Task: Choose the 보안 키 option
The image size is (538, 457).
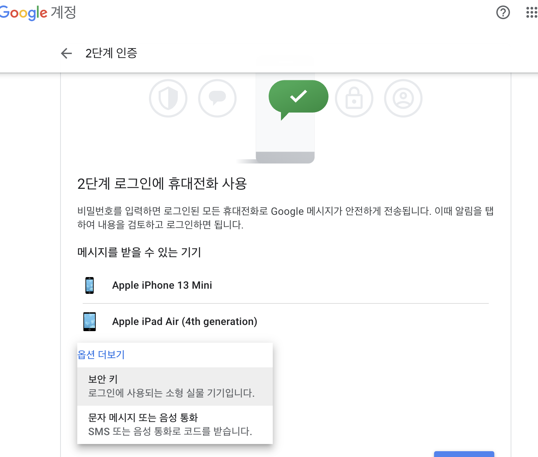Action: 175,387
